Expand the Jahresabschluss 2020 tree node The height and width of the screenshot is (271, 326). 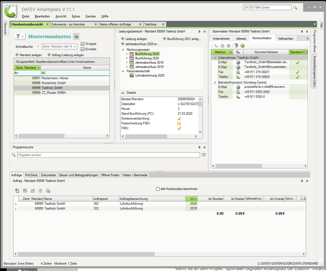tap(128, 62)
